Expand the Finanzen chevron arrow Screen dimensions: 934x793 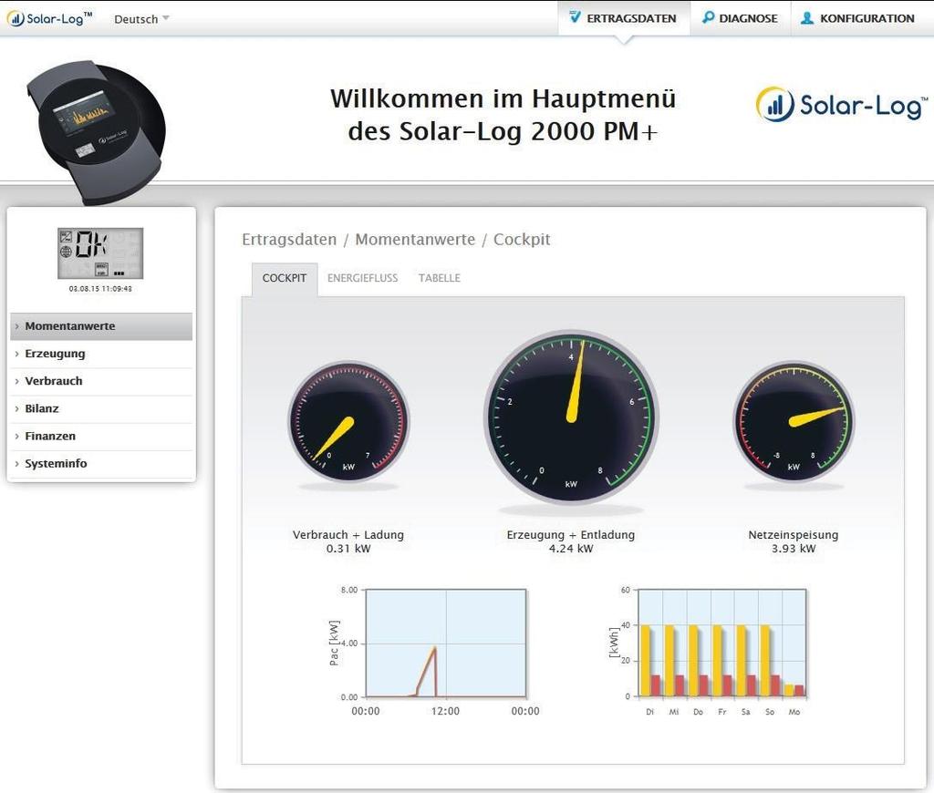(x=16, y=436)
